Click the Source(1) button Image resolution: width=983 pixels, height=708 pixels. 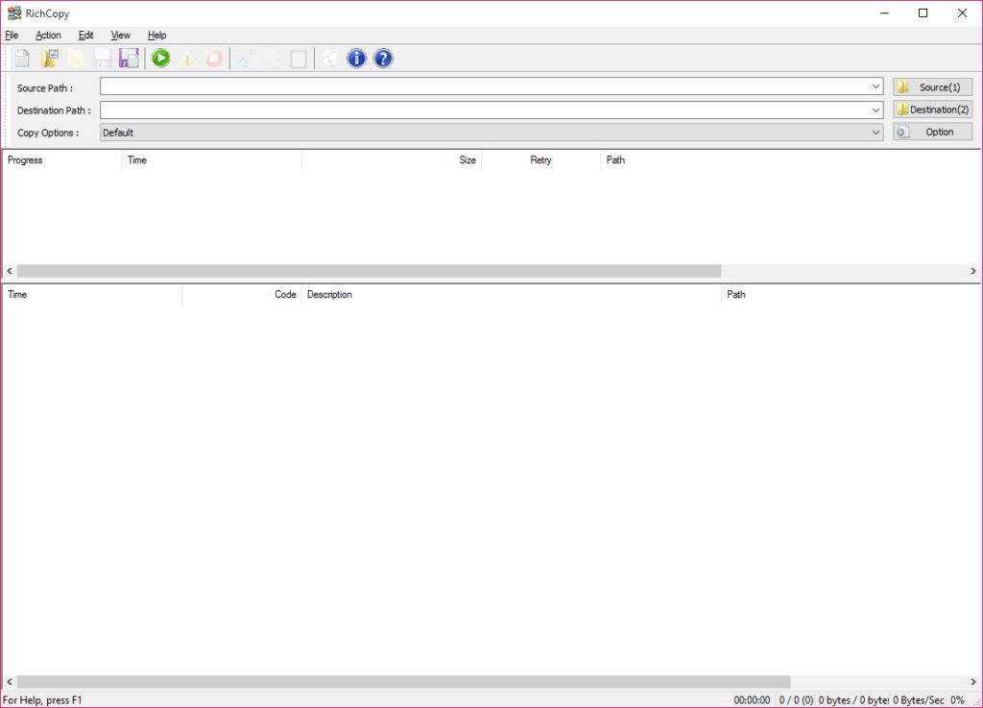[x=933, y=87]
